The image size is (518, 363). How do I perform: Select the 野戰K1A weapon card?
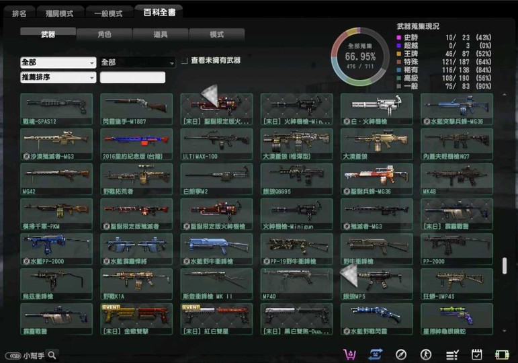click(136, 284)
